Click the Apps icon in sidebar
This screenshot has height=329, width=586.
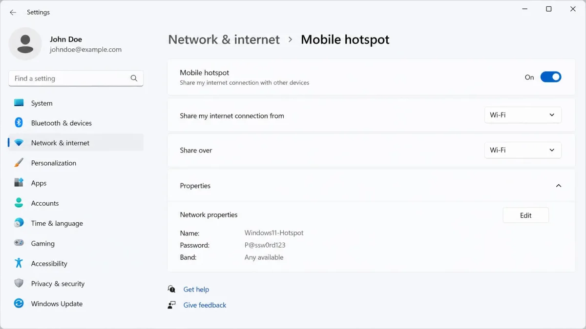point(19,183)
